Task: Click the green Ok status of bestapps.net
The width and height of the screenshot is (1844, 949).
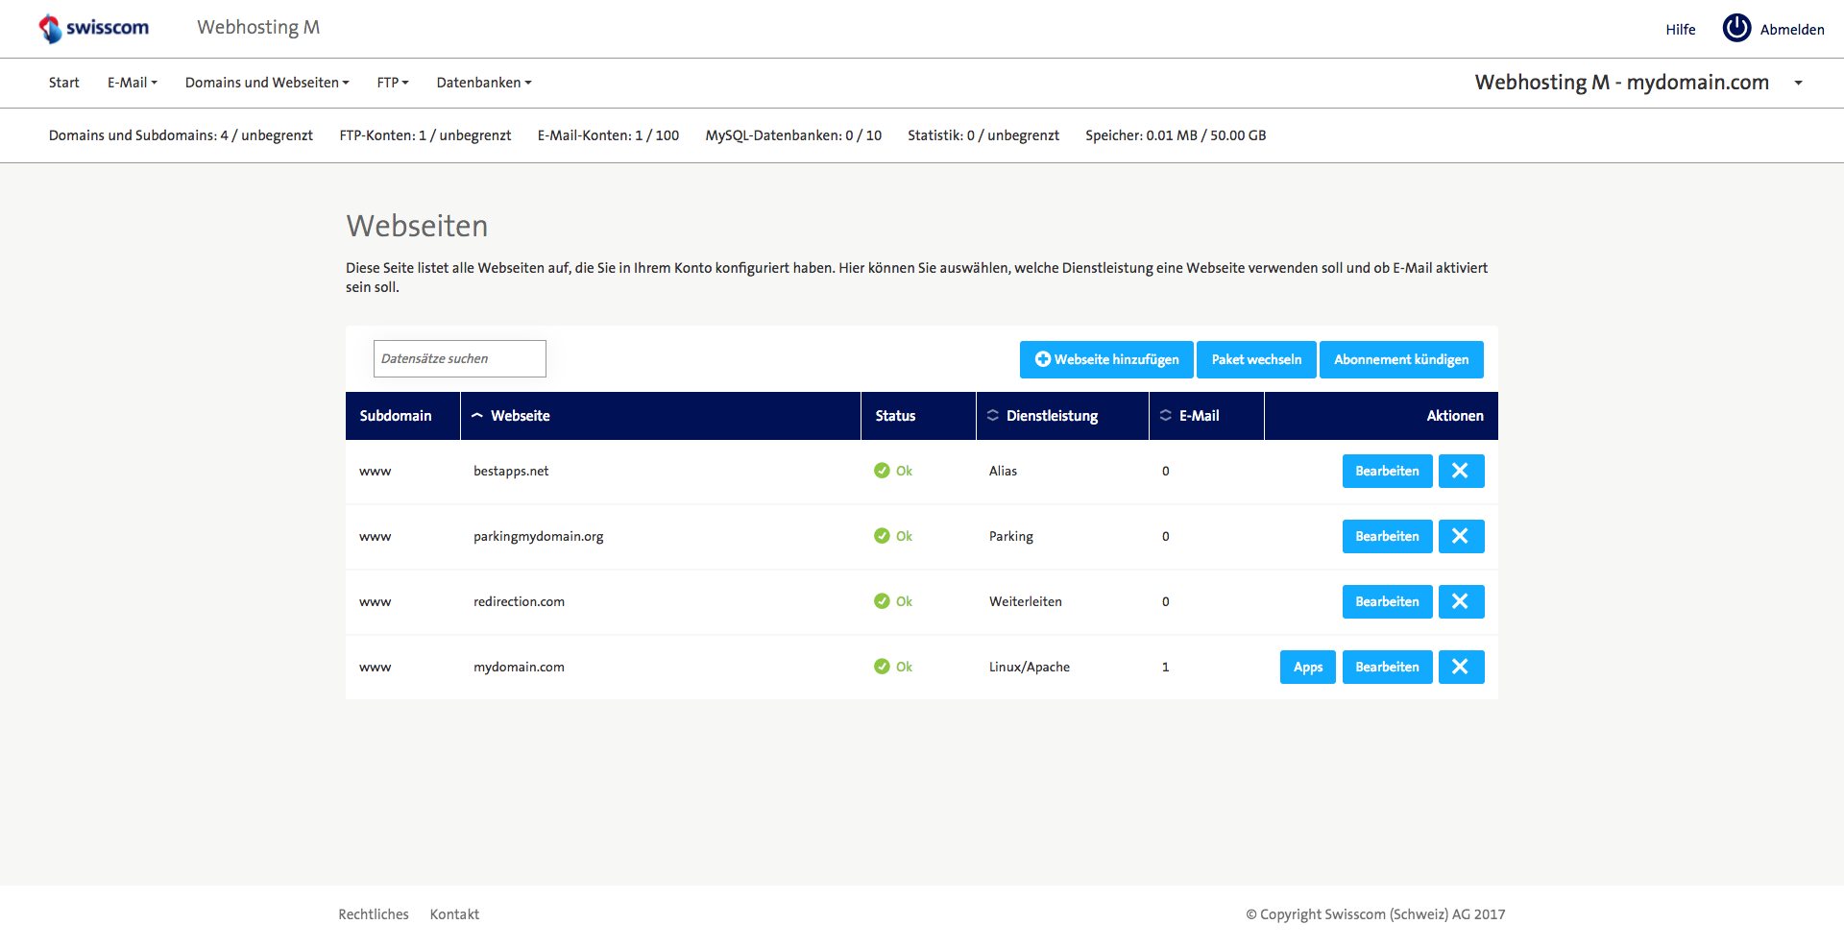Action: click(x=893, y=471)
